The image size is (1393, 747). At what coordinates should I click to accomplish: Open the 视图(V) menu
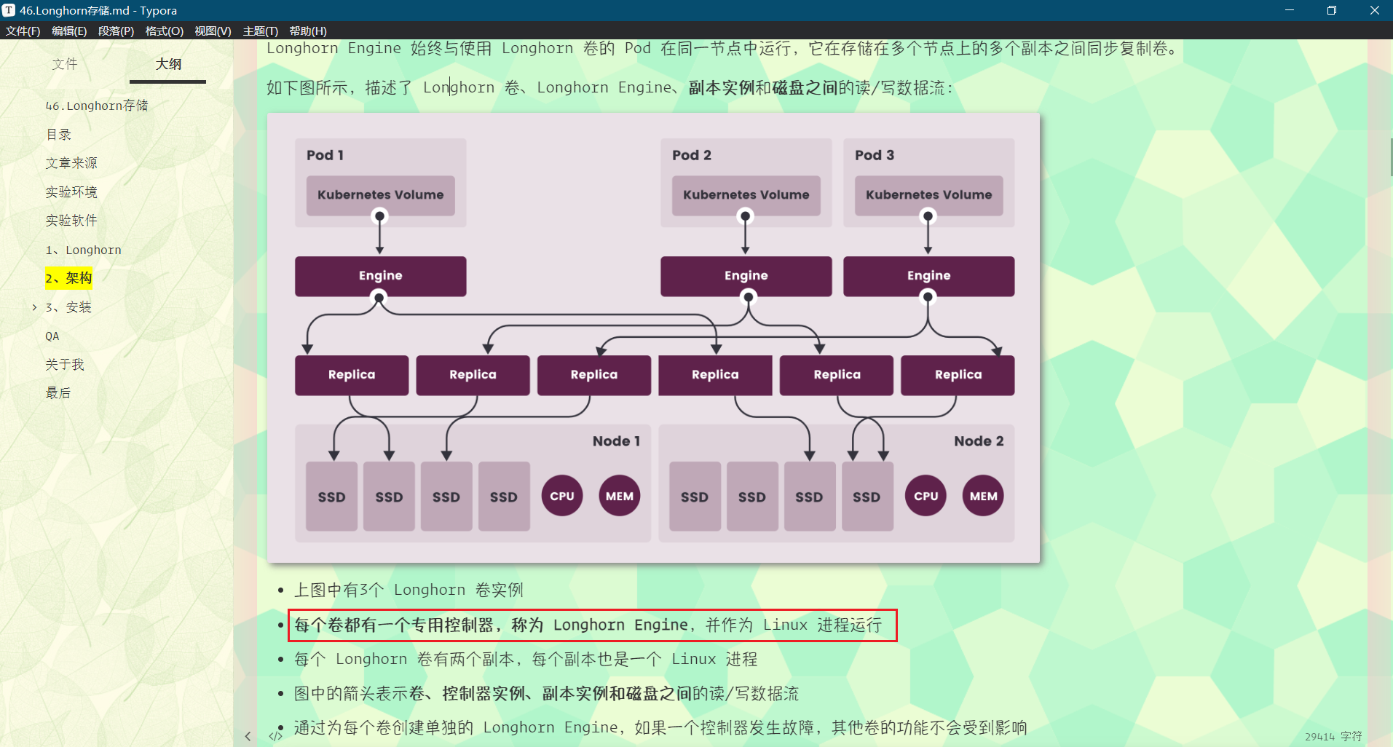(213, 31)
